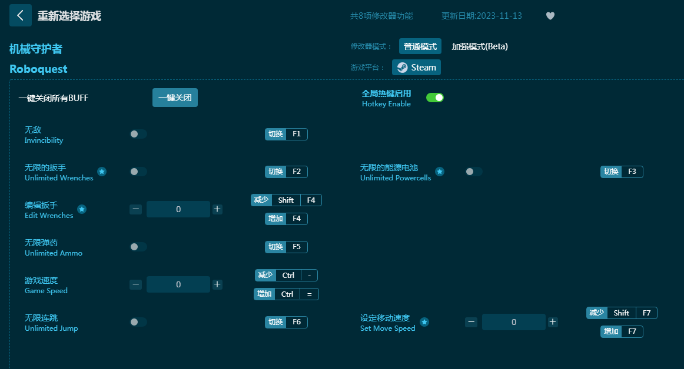The image size is (684, 369).
Task: Select the 加强模式(Beta) mode tab
Action: 480,46
